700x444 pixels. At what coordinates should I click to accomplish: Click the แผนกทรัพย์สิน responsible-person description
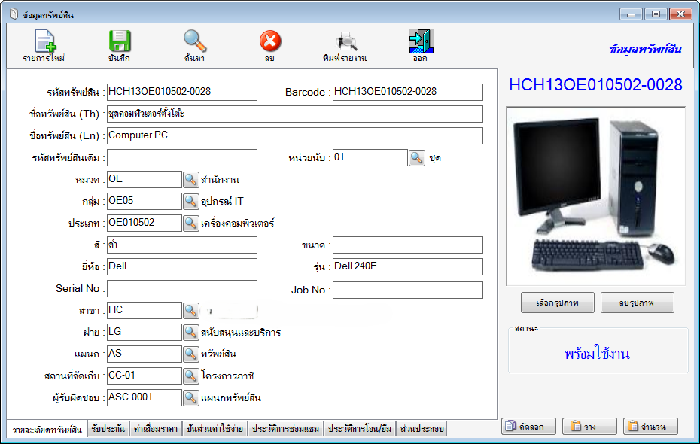coord(231,397)
